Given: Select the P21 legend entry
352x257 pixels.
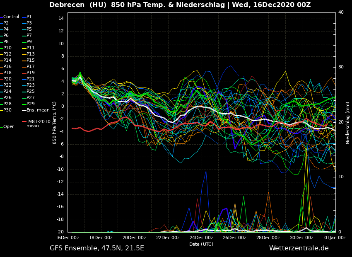Looking at the screenshot, I should pos(30,79).
